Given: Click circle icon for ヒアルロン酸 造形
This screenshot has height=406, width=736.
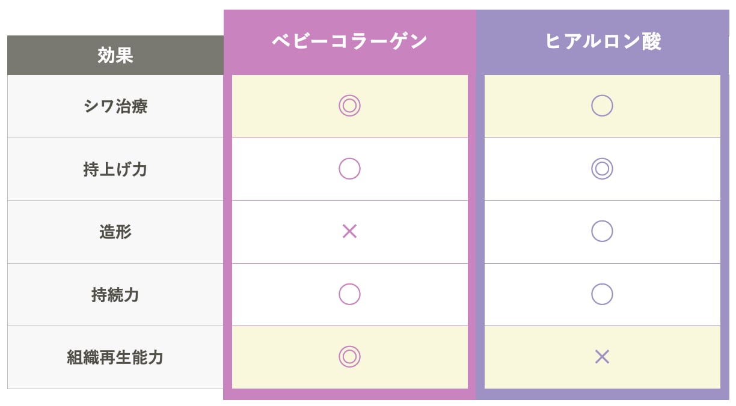Looking at the screenshot, I should coord(602,231).
